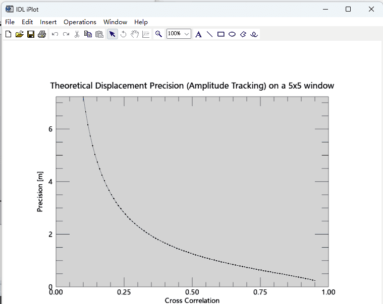Select the Text annotation tool
Image resolution: width=383 pixels, height=304 pixels.
(198, 34)
